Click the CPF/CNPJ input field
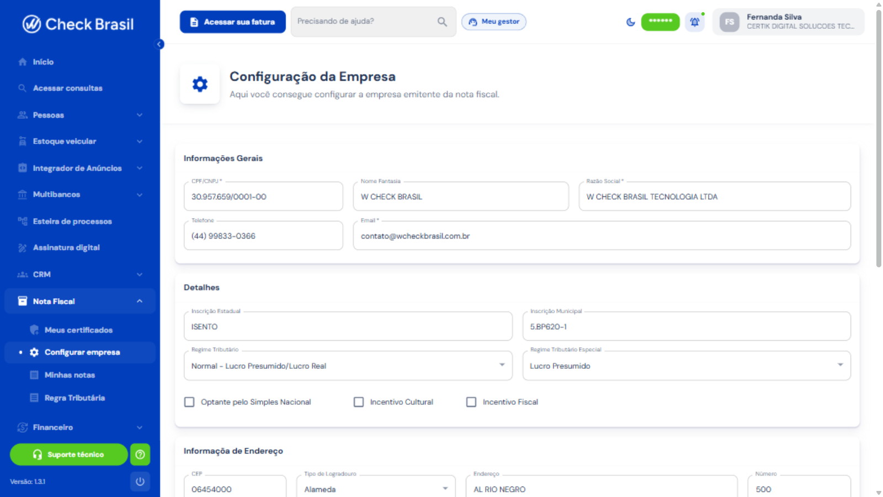 click(263, 197)
